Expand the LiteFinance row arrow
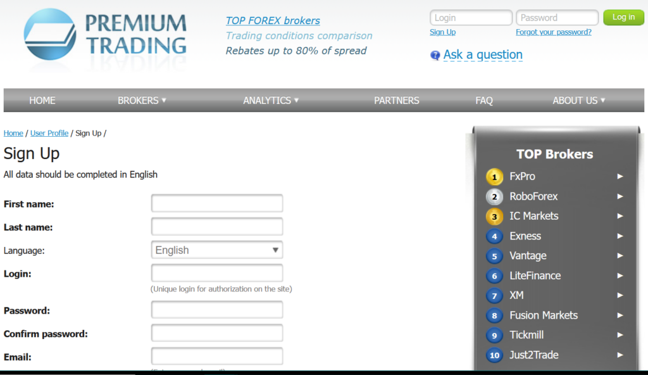Screen dimensions: 648x375 coord(620,276)
